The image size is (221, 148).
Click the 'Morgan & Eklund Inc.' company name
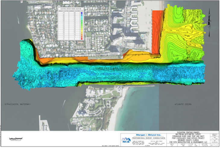(x=148, y=135)
